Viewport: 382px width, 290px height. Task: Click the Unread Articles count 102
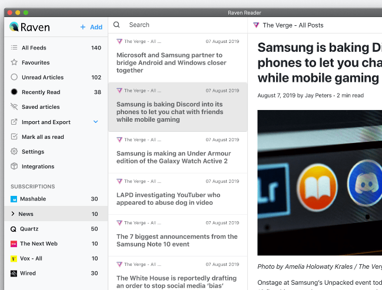tap(96, 78)
